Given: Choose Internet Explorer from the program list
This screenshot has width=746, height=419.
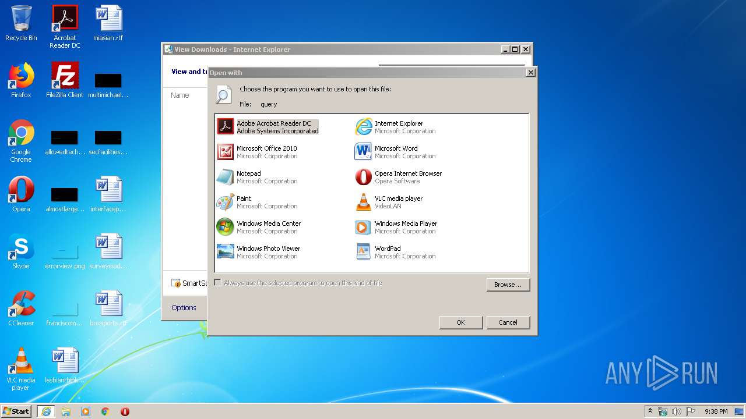Looking at the screenshot, I should pyautogui.click(x=396, y=127).
